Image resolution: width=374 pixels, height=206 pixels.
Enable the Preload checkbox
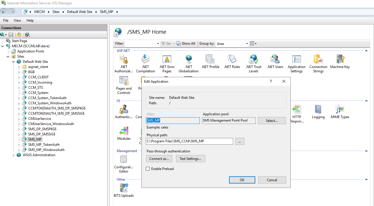148,169
